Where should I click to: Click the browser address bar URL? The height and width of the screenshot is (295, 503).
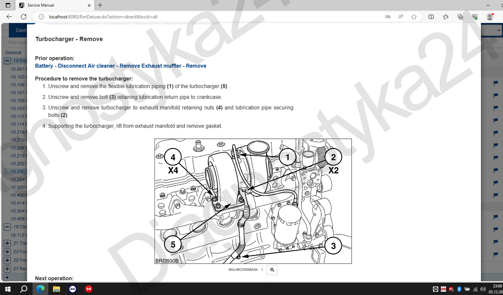[103, 17]
